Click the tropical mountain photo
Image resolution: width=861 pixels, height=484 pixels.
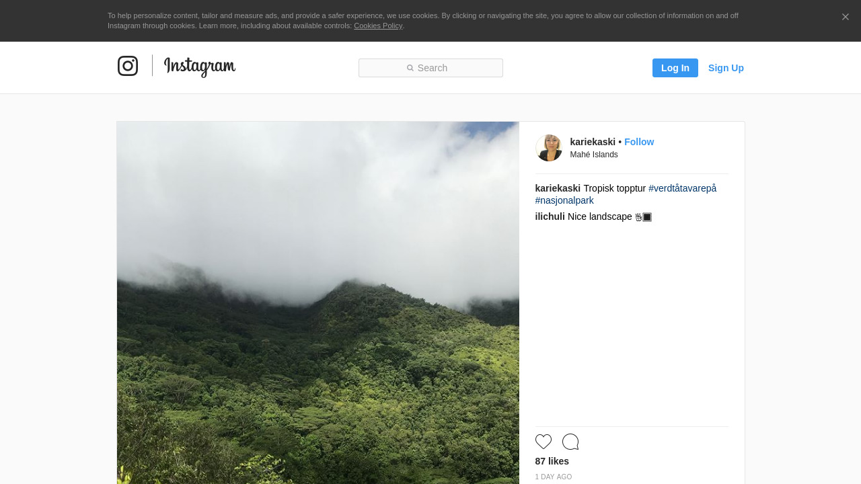pyautogui.click(x=317, y=302)
